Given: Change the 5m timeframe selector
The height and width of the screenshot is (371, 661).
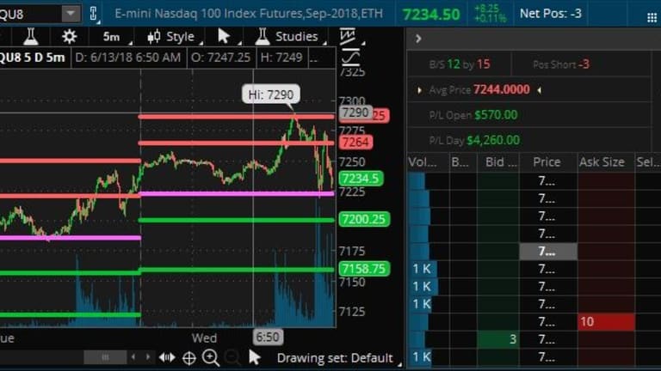Looking at the screenshot, I should click(111, 37).
